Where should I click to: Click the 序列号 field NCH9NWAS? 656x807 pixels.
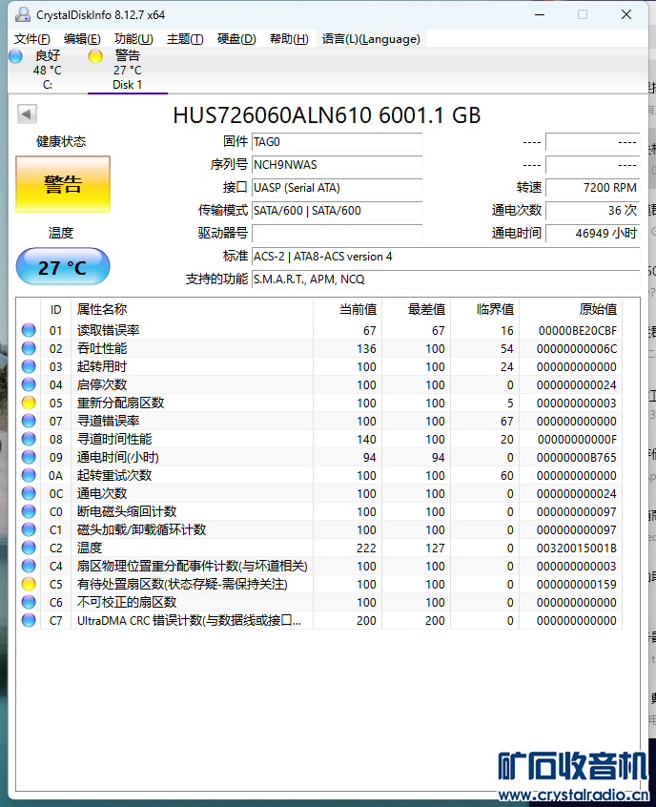(x=337, y=165)
